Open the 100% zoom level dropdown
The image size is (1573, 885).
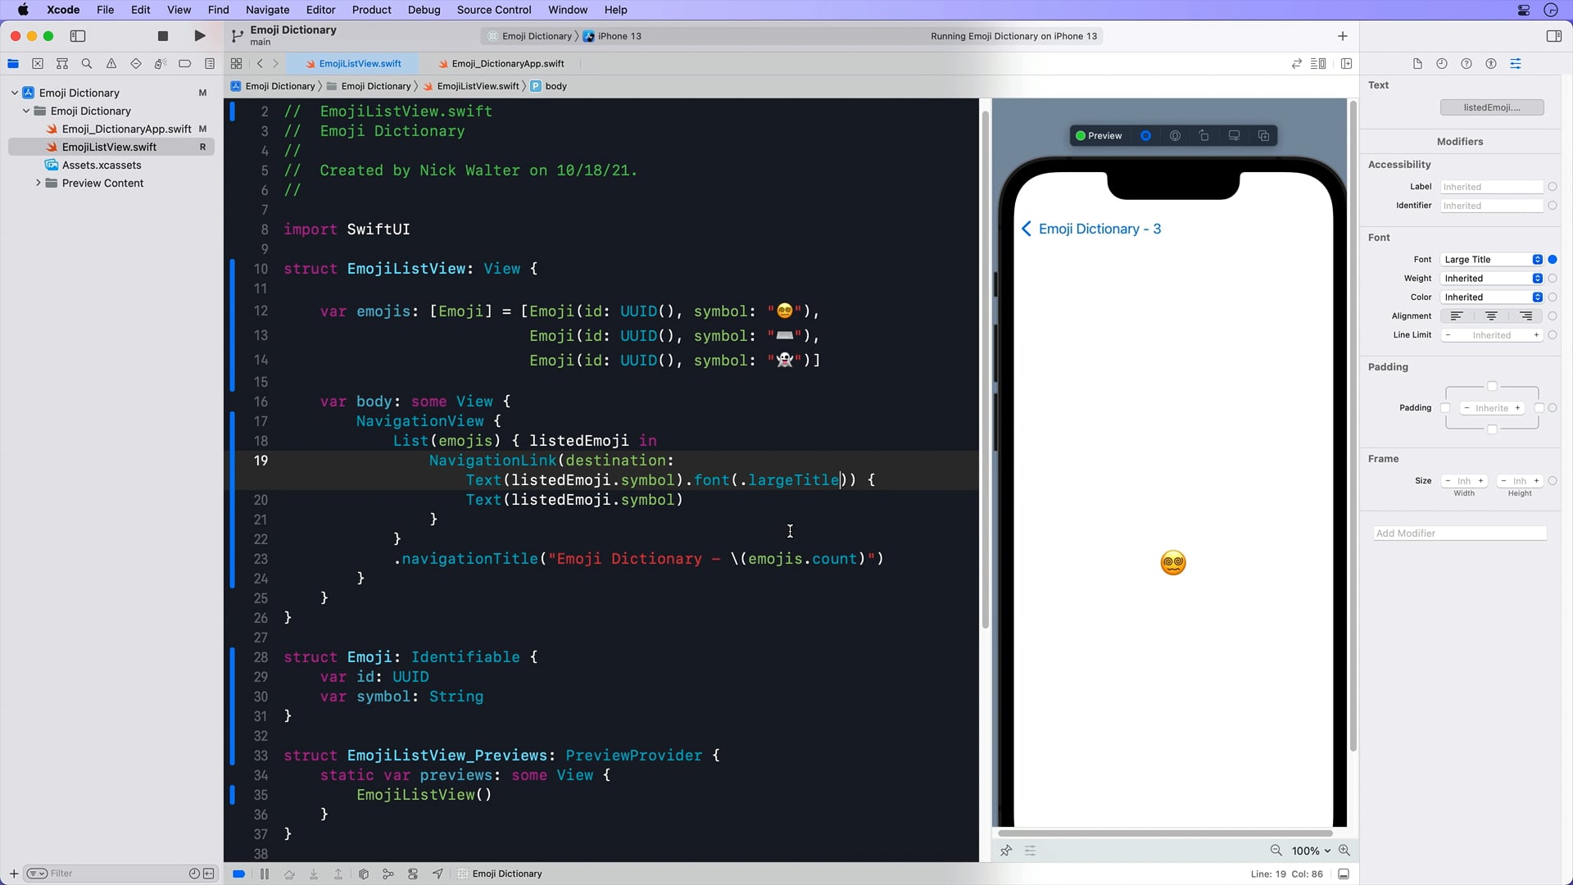click(x=1311, y=851)
